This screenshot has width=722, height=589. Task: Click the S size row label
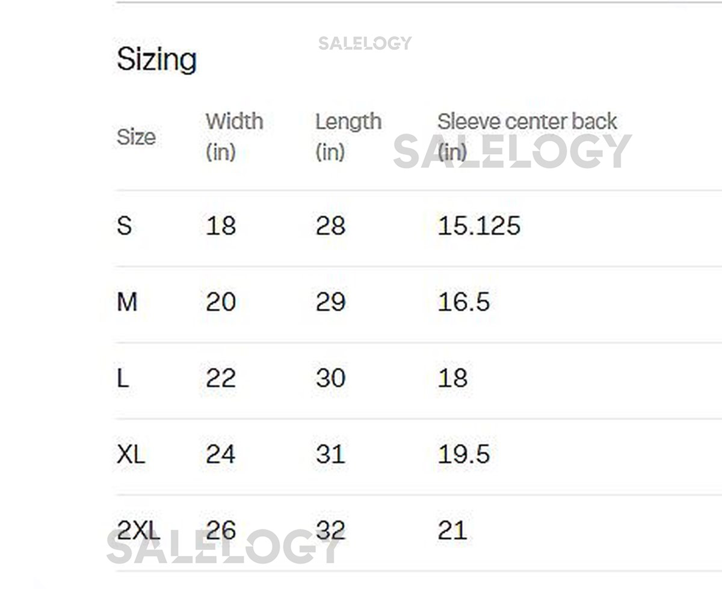[x=124, y=226]
